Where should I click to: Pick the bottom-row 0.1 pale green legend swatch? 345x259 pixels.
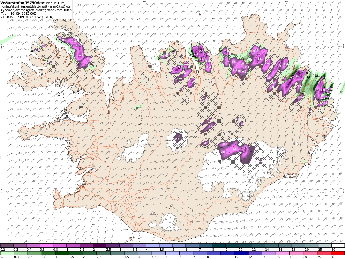7,253
